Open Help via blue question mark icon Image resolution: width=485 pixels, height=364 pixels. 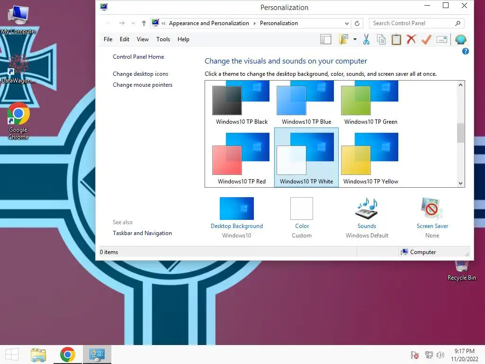click(x=465, y=51)
